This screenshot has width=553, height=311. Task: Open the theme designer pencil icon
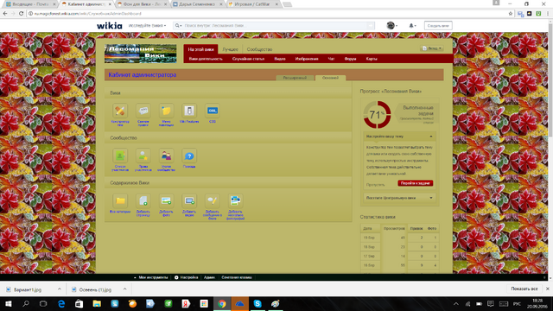click(x=120, y=111)
